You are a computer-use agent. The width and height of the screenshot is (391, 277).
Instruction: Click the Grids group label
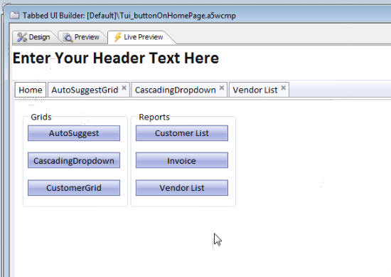point(41,117)
